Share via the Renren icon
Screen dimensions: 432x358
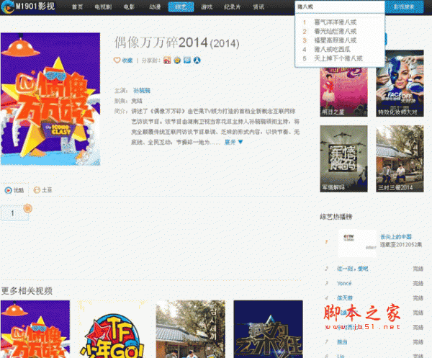(x=197, y=60)
